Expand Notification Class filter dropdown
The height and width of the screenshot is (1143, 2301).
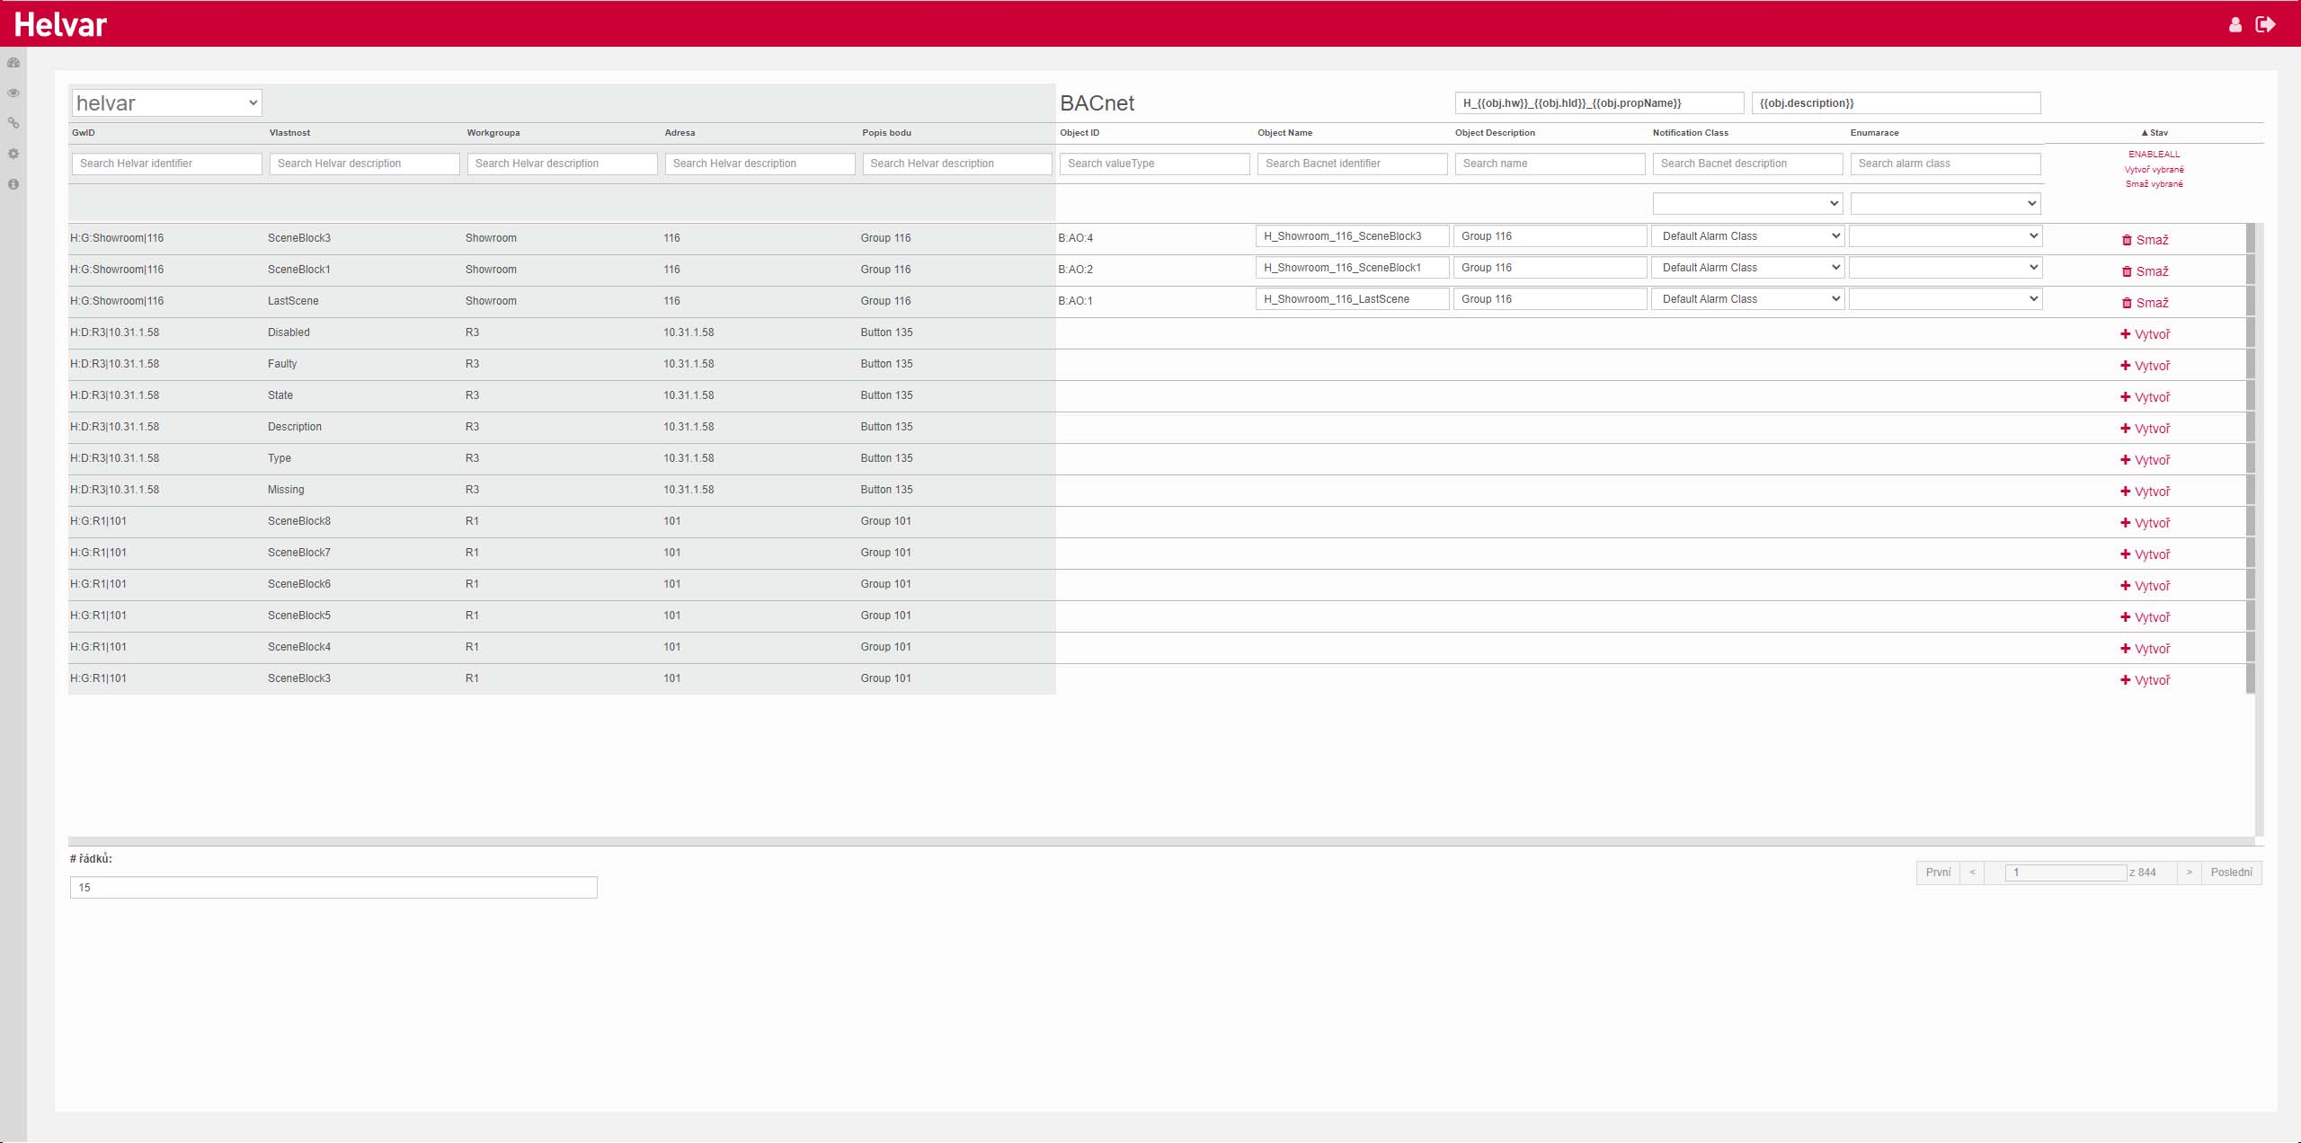pos(1747,204)
